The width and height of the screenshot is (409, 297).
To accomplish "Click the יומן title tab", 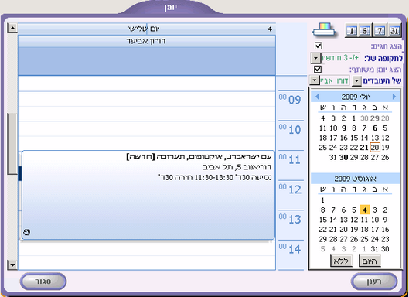I will pos(171,7).
